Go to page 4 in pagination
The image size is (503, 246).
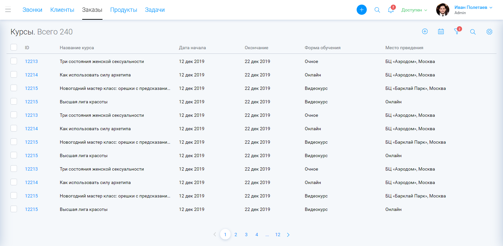pyautogui.click(x=257, y=235)
